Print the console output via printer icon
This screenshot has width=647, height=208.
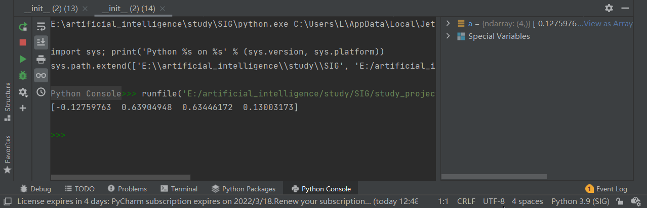pyautogui.click(x=41, y=59)
